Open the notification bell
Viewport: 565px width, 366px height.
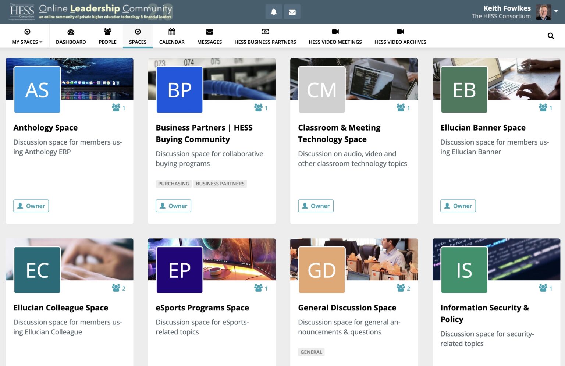274,11
